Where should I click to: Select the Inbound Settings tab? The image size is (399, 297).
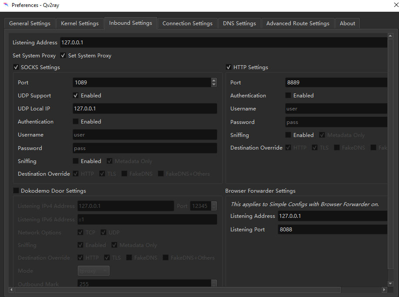(130, 23)
